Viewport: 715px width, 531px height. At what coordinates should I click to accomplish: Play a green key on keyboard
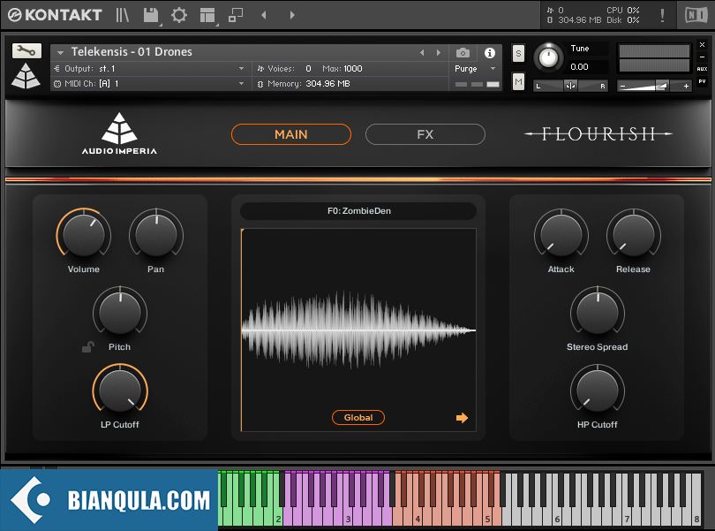[x=249, y=516]
